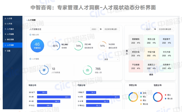182x112 pixels.
Task: Open 继任发展 in the sidebar
Action: pos(12,40)
